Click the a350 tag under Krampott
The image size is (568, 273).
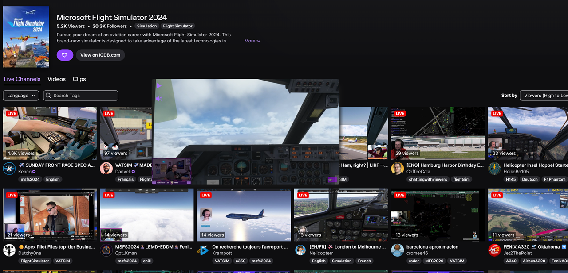[x=241, y=261]
